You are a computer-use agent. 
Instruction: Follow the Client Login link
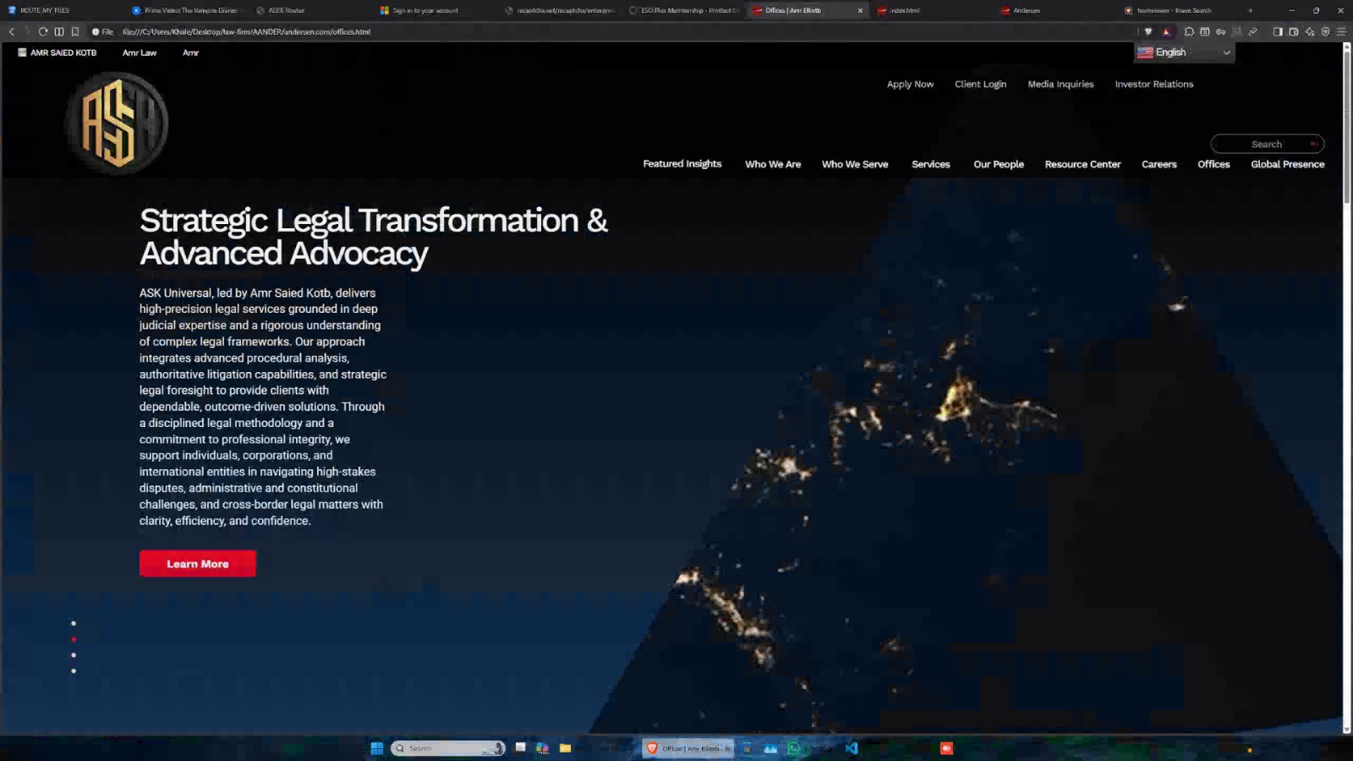click(x=980, y=85)
